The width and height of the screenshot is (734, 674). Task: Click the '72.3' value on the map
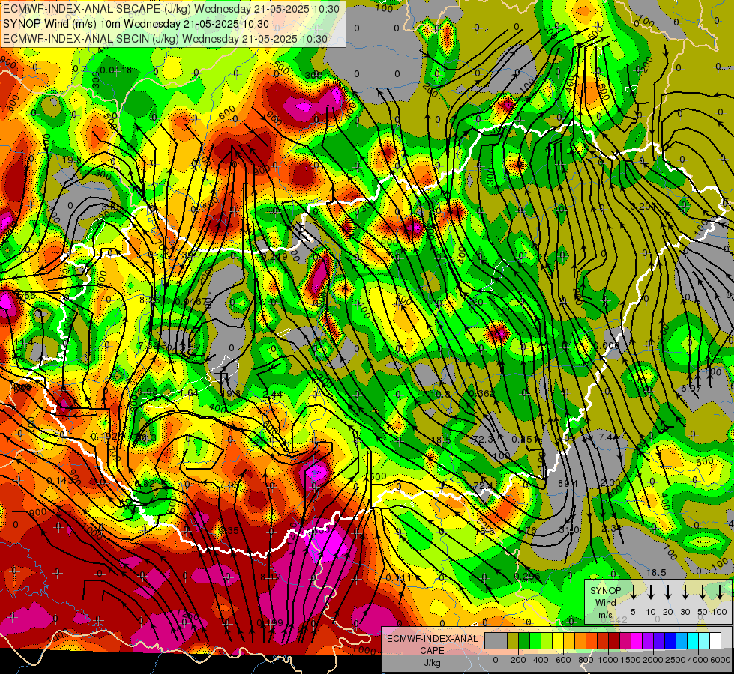483,439
